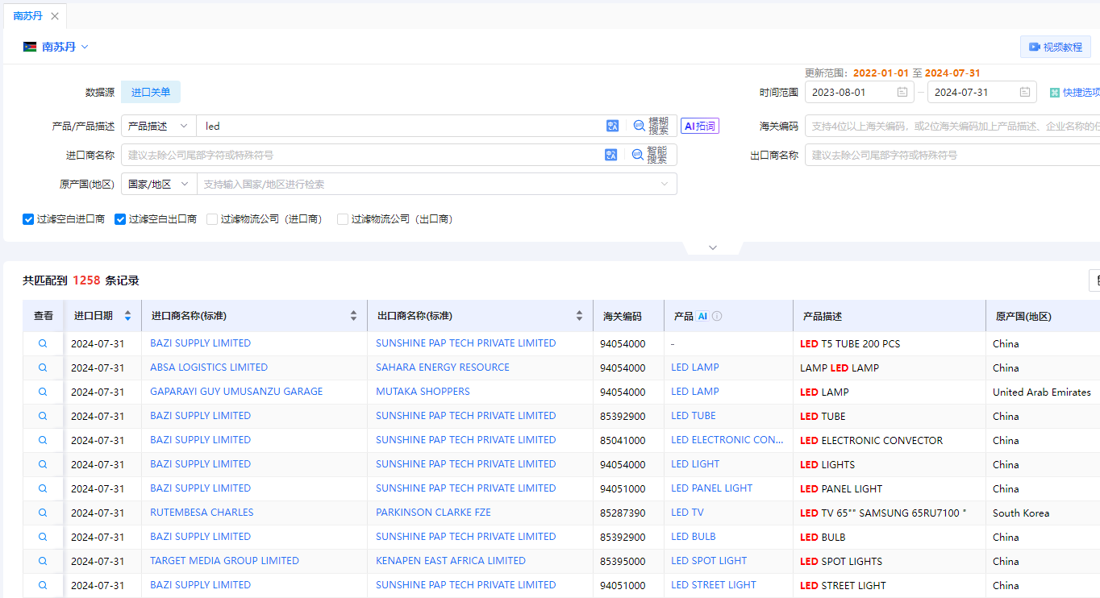View details of the LED STREET LIGHT row
The height and width of the screenshot is (598, 1100).
pyautogui.click(x=43, y=585)
